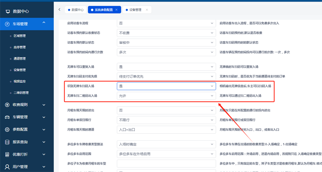Open the 启用访客车流程 dropdown
The image size is (322, 172).
[166, 23]
